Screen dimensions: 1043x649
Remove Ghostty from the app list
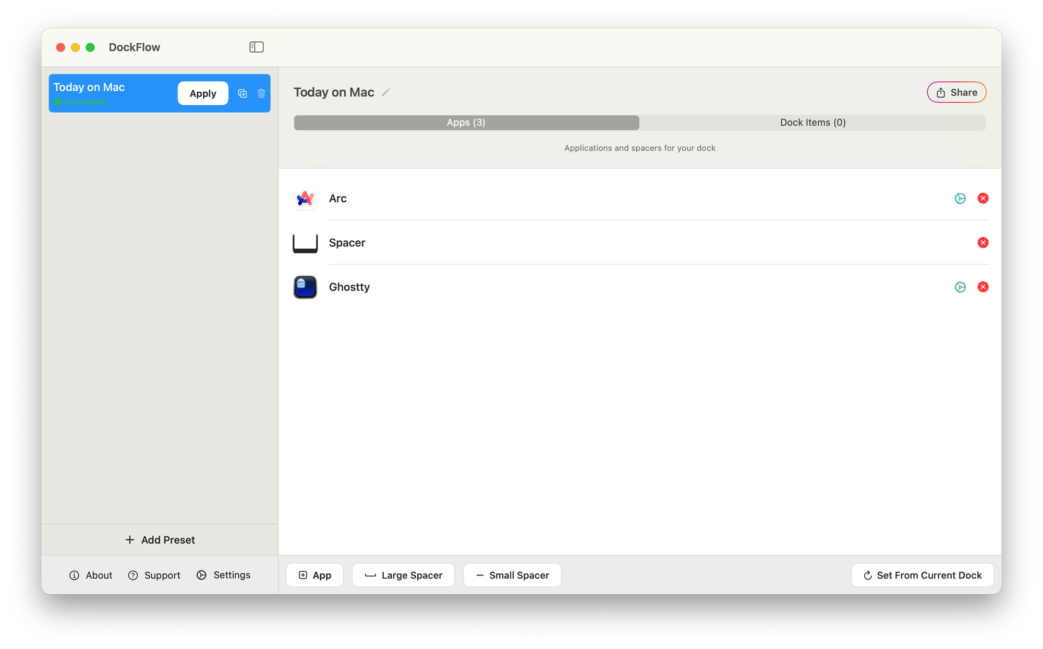click(x=983, y=287)
